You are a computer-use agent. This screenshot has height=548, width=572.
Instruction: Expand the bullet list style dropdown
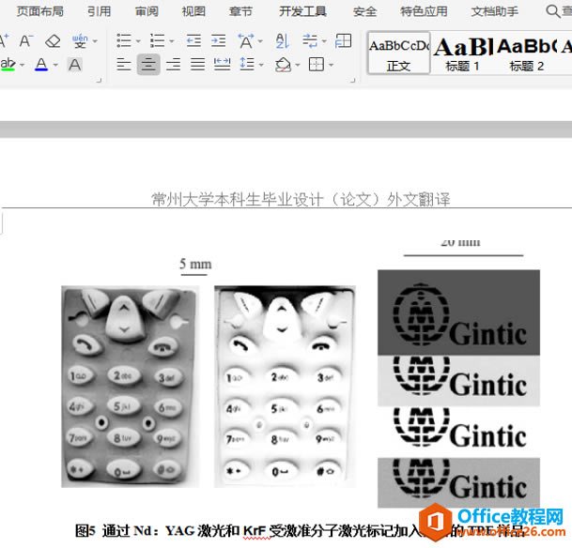point(138,41)
